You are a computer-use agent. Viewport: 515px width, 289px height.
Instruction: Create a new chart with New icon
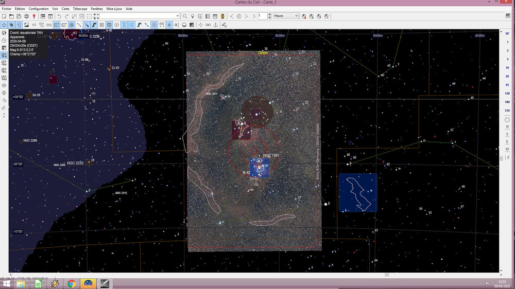pos(4,16)
